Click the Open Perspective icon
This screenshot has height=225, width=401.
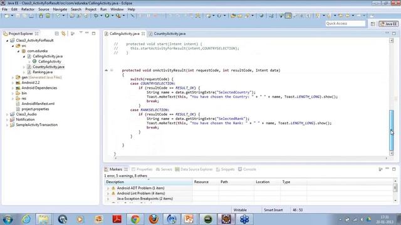pyautogui.click(x=373, y=24)
